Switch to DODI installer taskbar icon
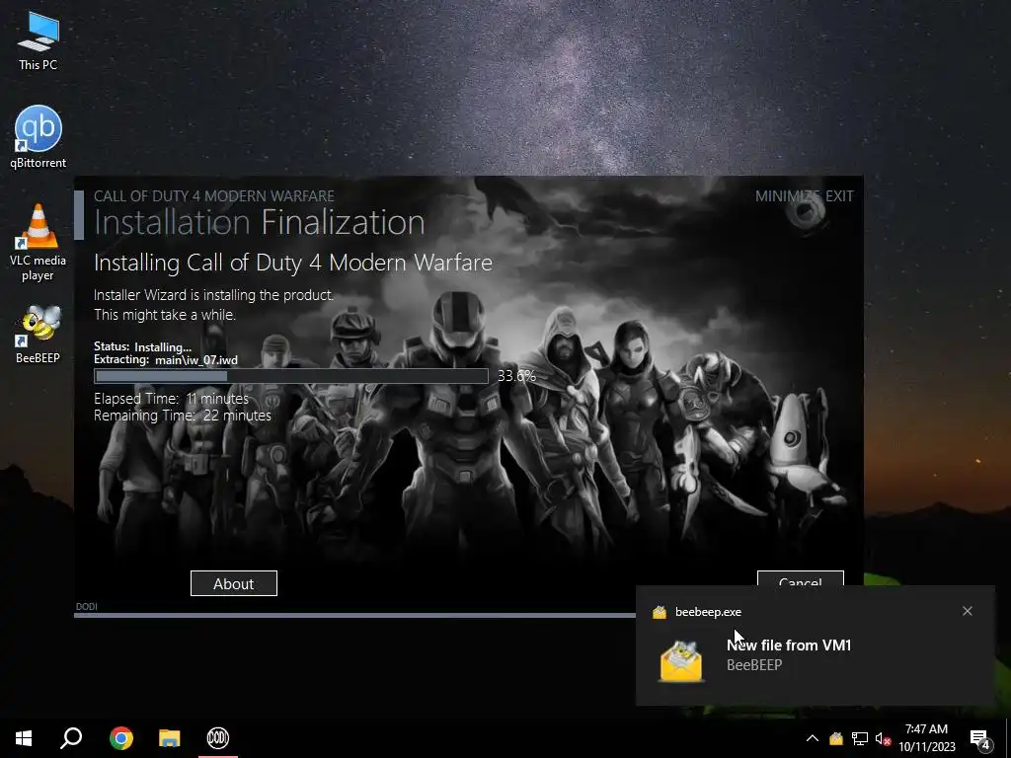Screen dimensions: 1011x758 pos(218,738)
